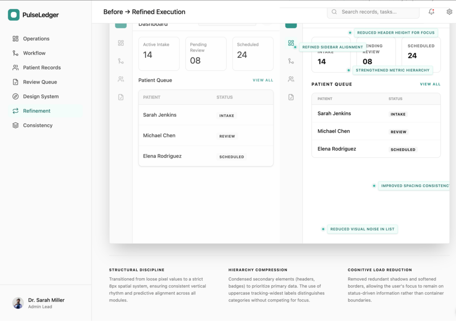
Task: Click the PulseLedger logo icon
Action: click(x=14, y=15)
